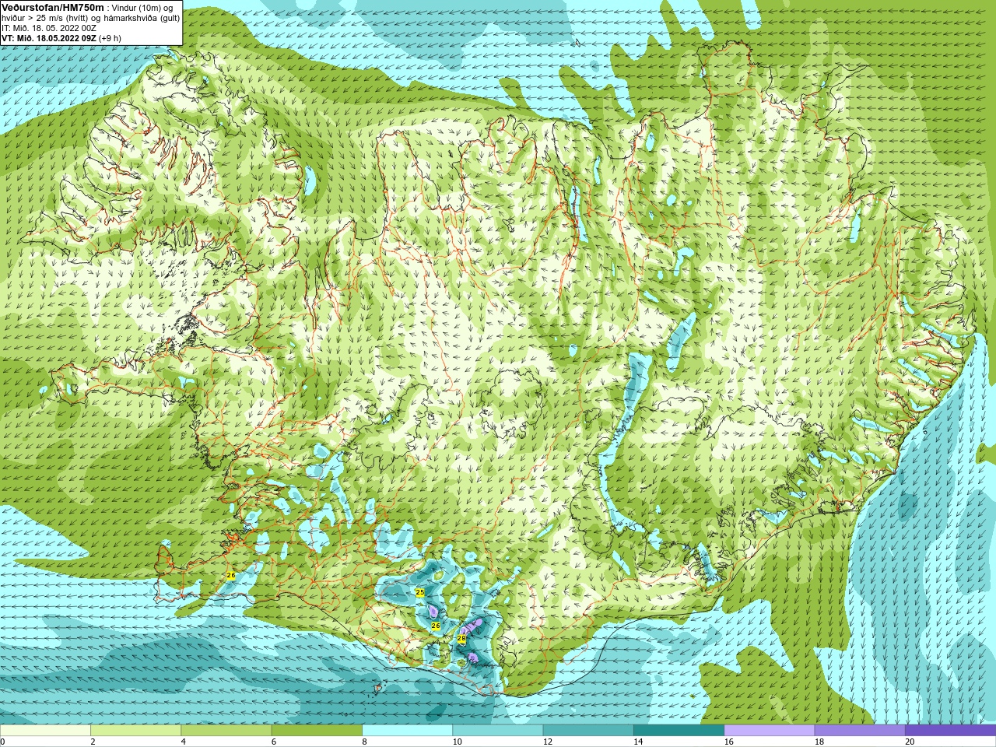
Task: Click the legend scale value '10'
Action: coord(457,742)
